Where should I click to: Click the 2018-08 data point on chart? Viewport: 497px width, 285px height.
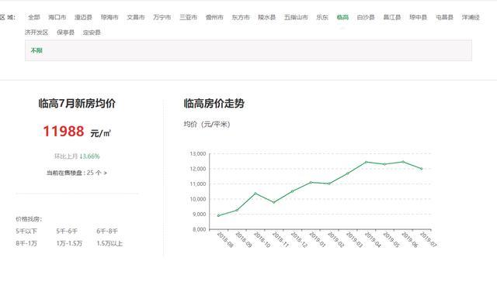[218, 215]
